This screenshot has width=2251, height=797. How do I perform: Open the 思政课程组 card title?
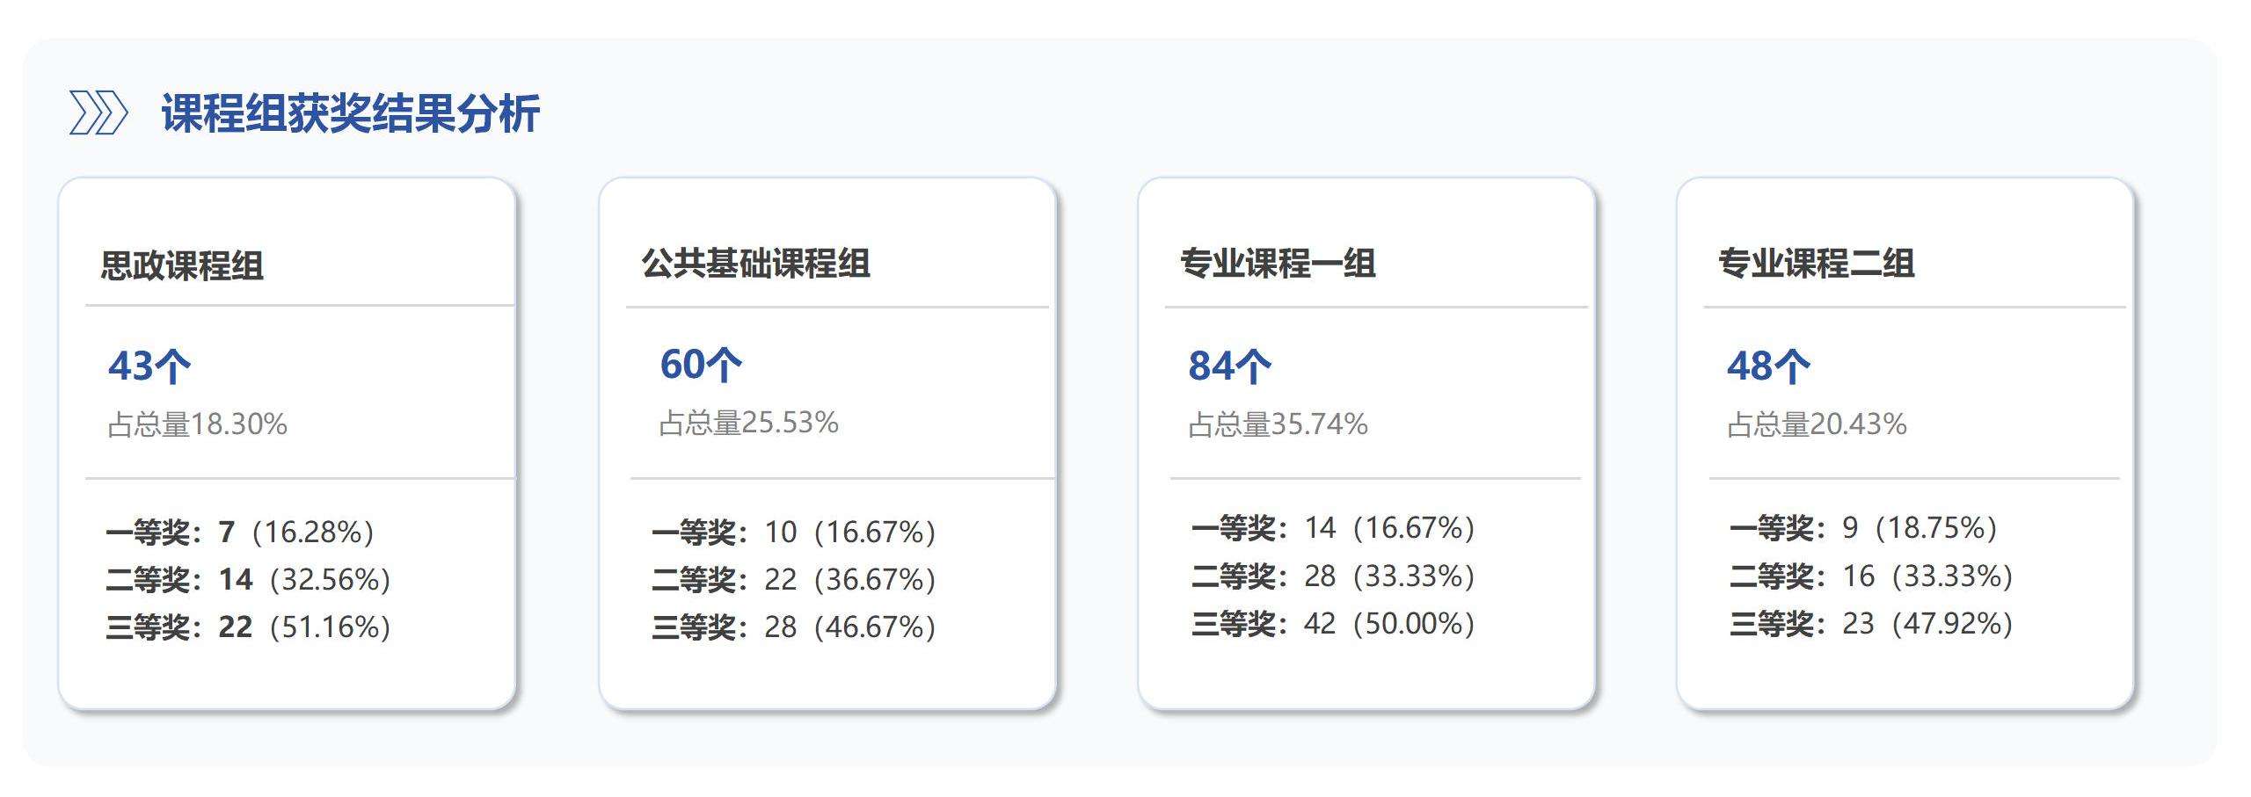(x=182, y=265)
